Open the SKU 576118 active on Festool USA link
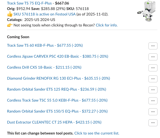 click(44, 14)
